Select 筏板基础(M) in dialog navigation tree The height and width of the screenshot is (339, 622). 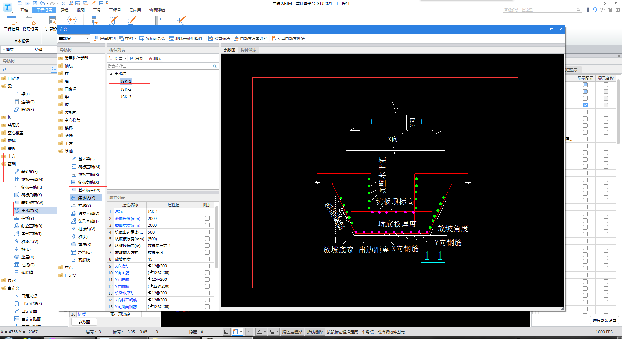click(x=86, y=167)
